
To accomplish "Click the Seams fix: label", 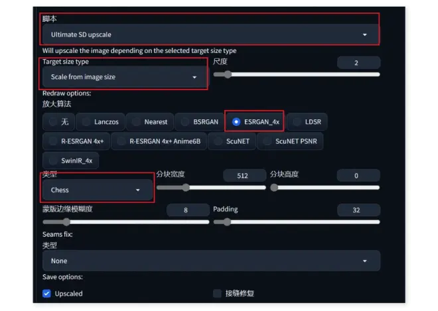I will pos(58,234).
